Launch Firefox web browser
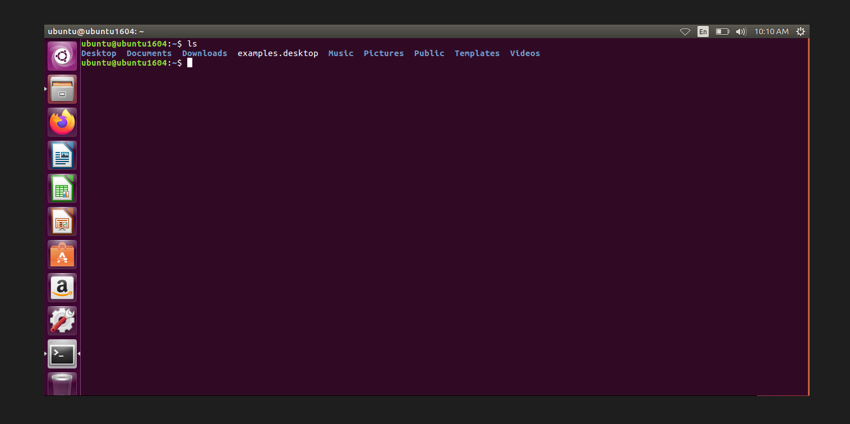 [62, 122]
